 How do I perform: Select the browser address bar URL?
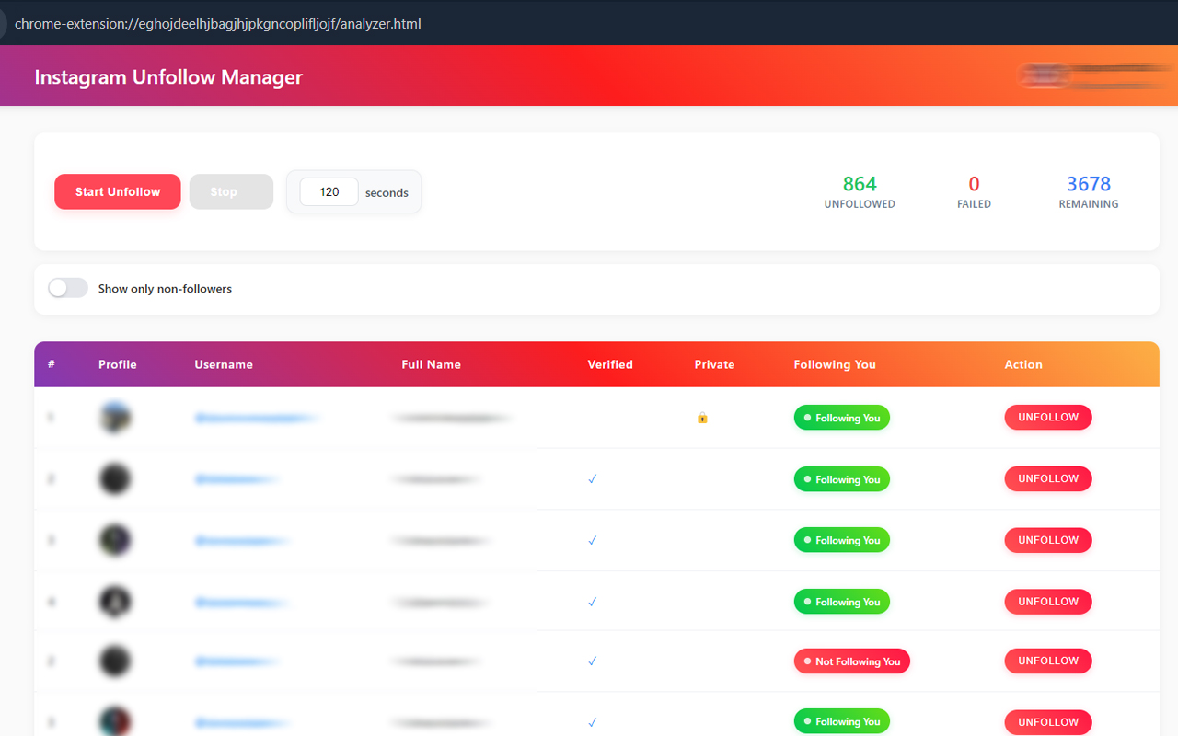click(218, 24)
